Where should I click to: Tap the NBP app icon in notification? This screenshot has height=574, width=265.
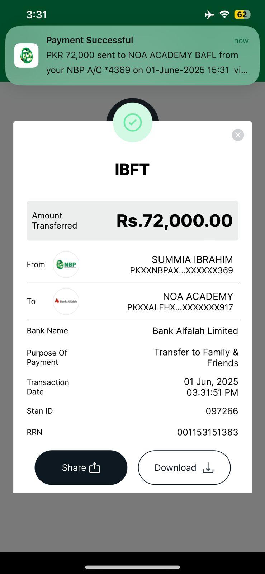pos(26,56)
